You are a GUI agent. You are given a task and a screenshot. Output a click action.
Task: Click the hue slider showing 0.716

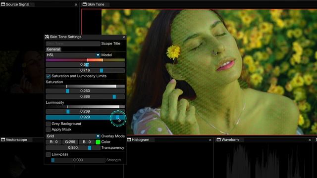click(x=85, y=70)
